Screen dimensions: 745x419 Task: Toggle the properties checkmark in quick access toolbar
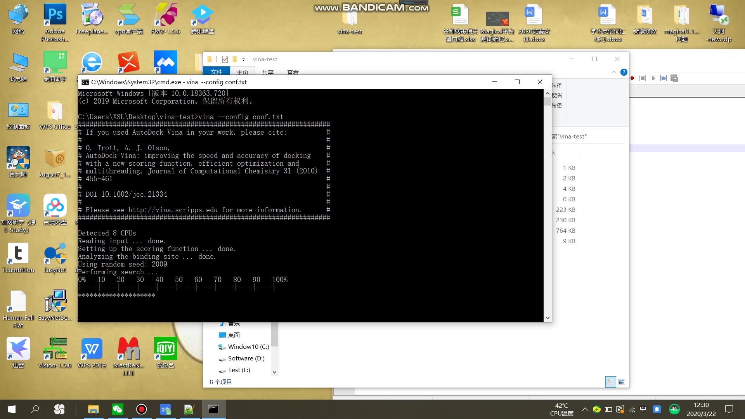[x=225, y=59]
